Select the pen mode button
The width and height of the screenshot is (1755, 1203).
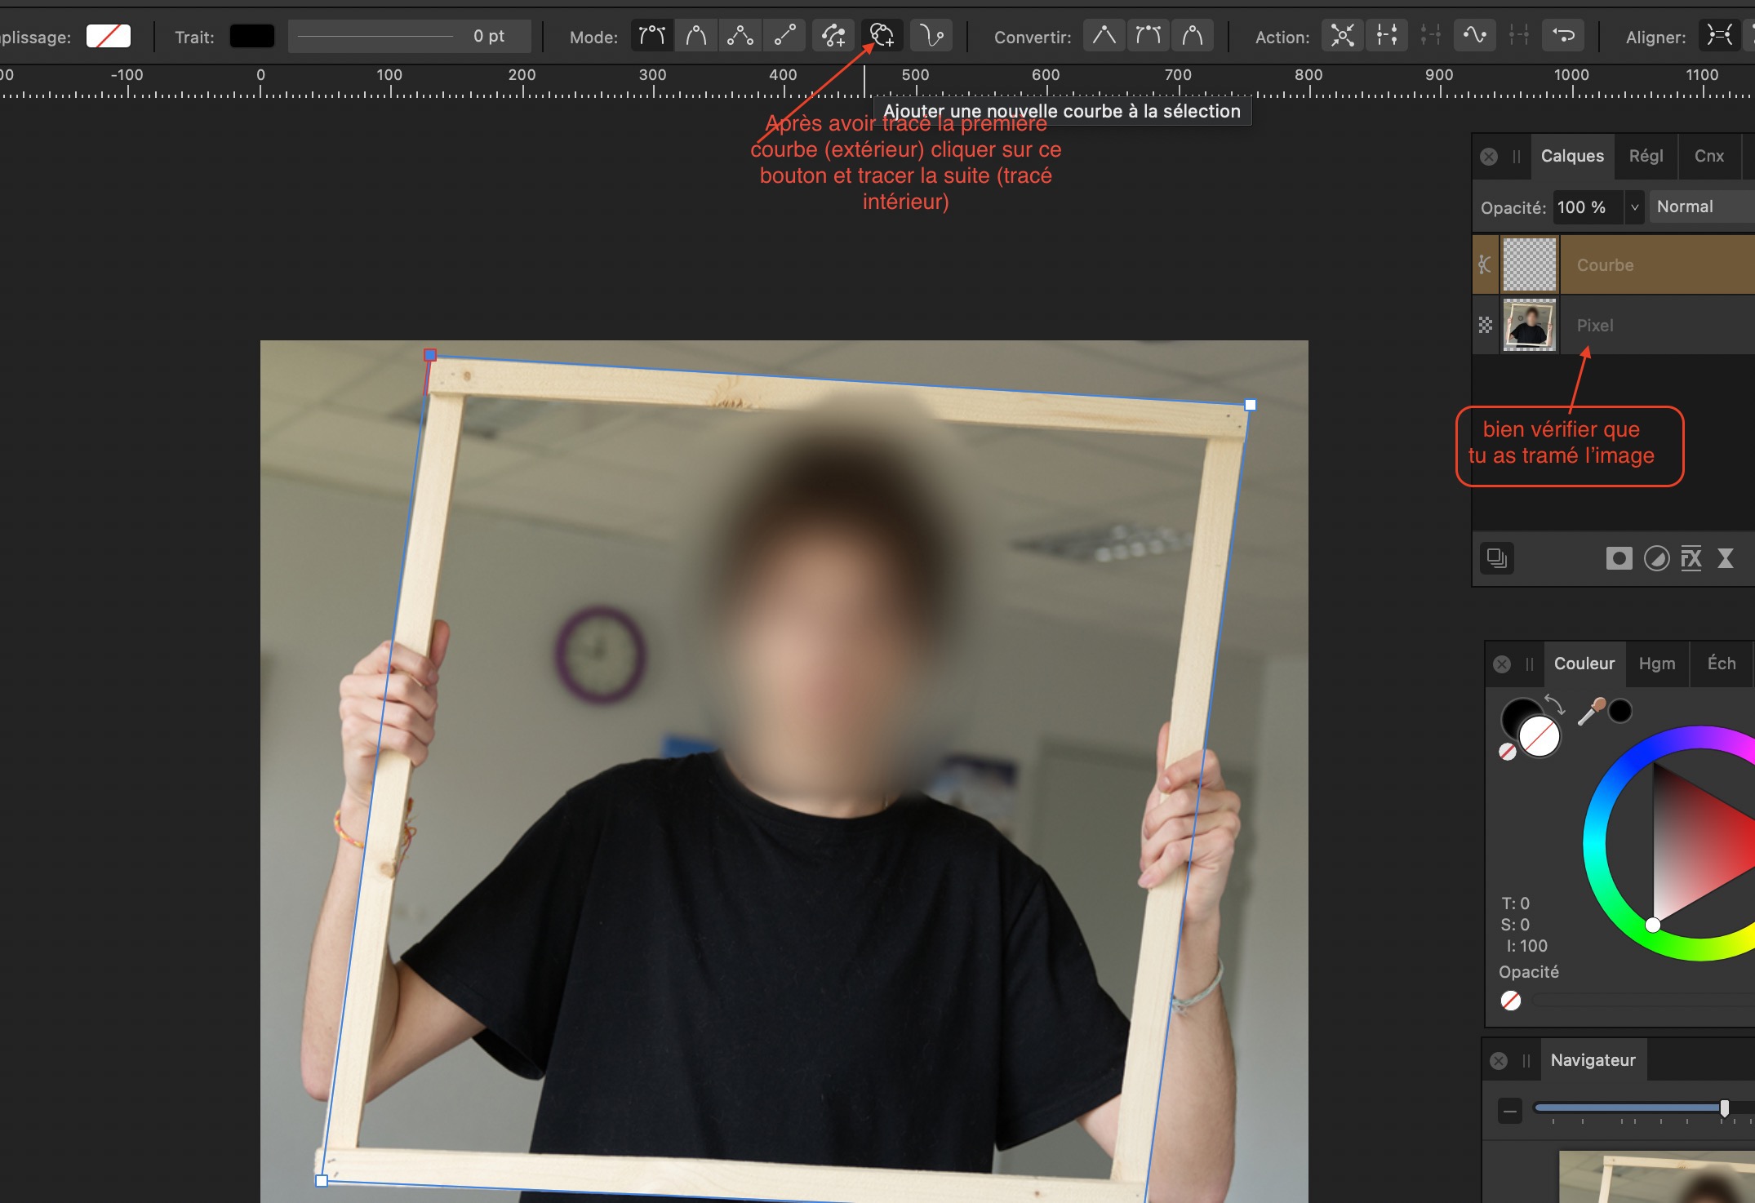pyautogui.click(x=651, y=36)
